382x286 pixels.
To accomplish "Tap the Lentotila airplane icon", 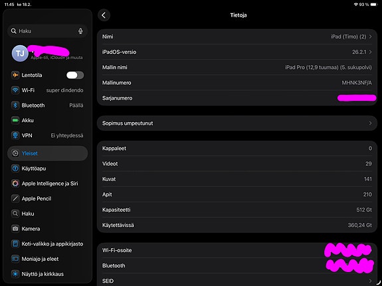I will [15, 75].
